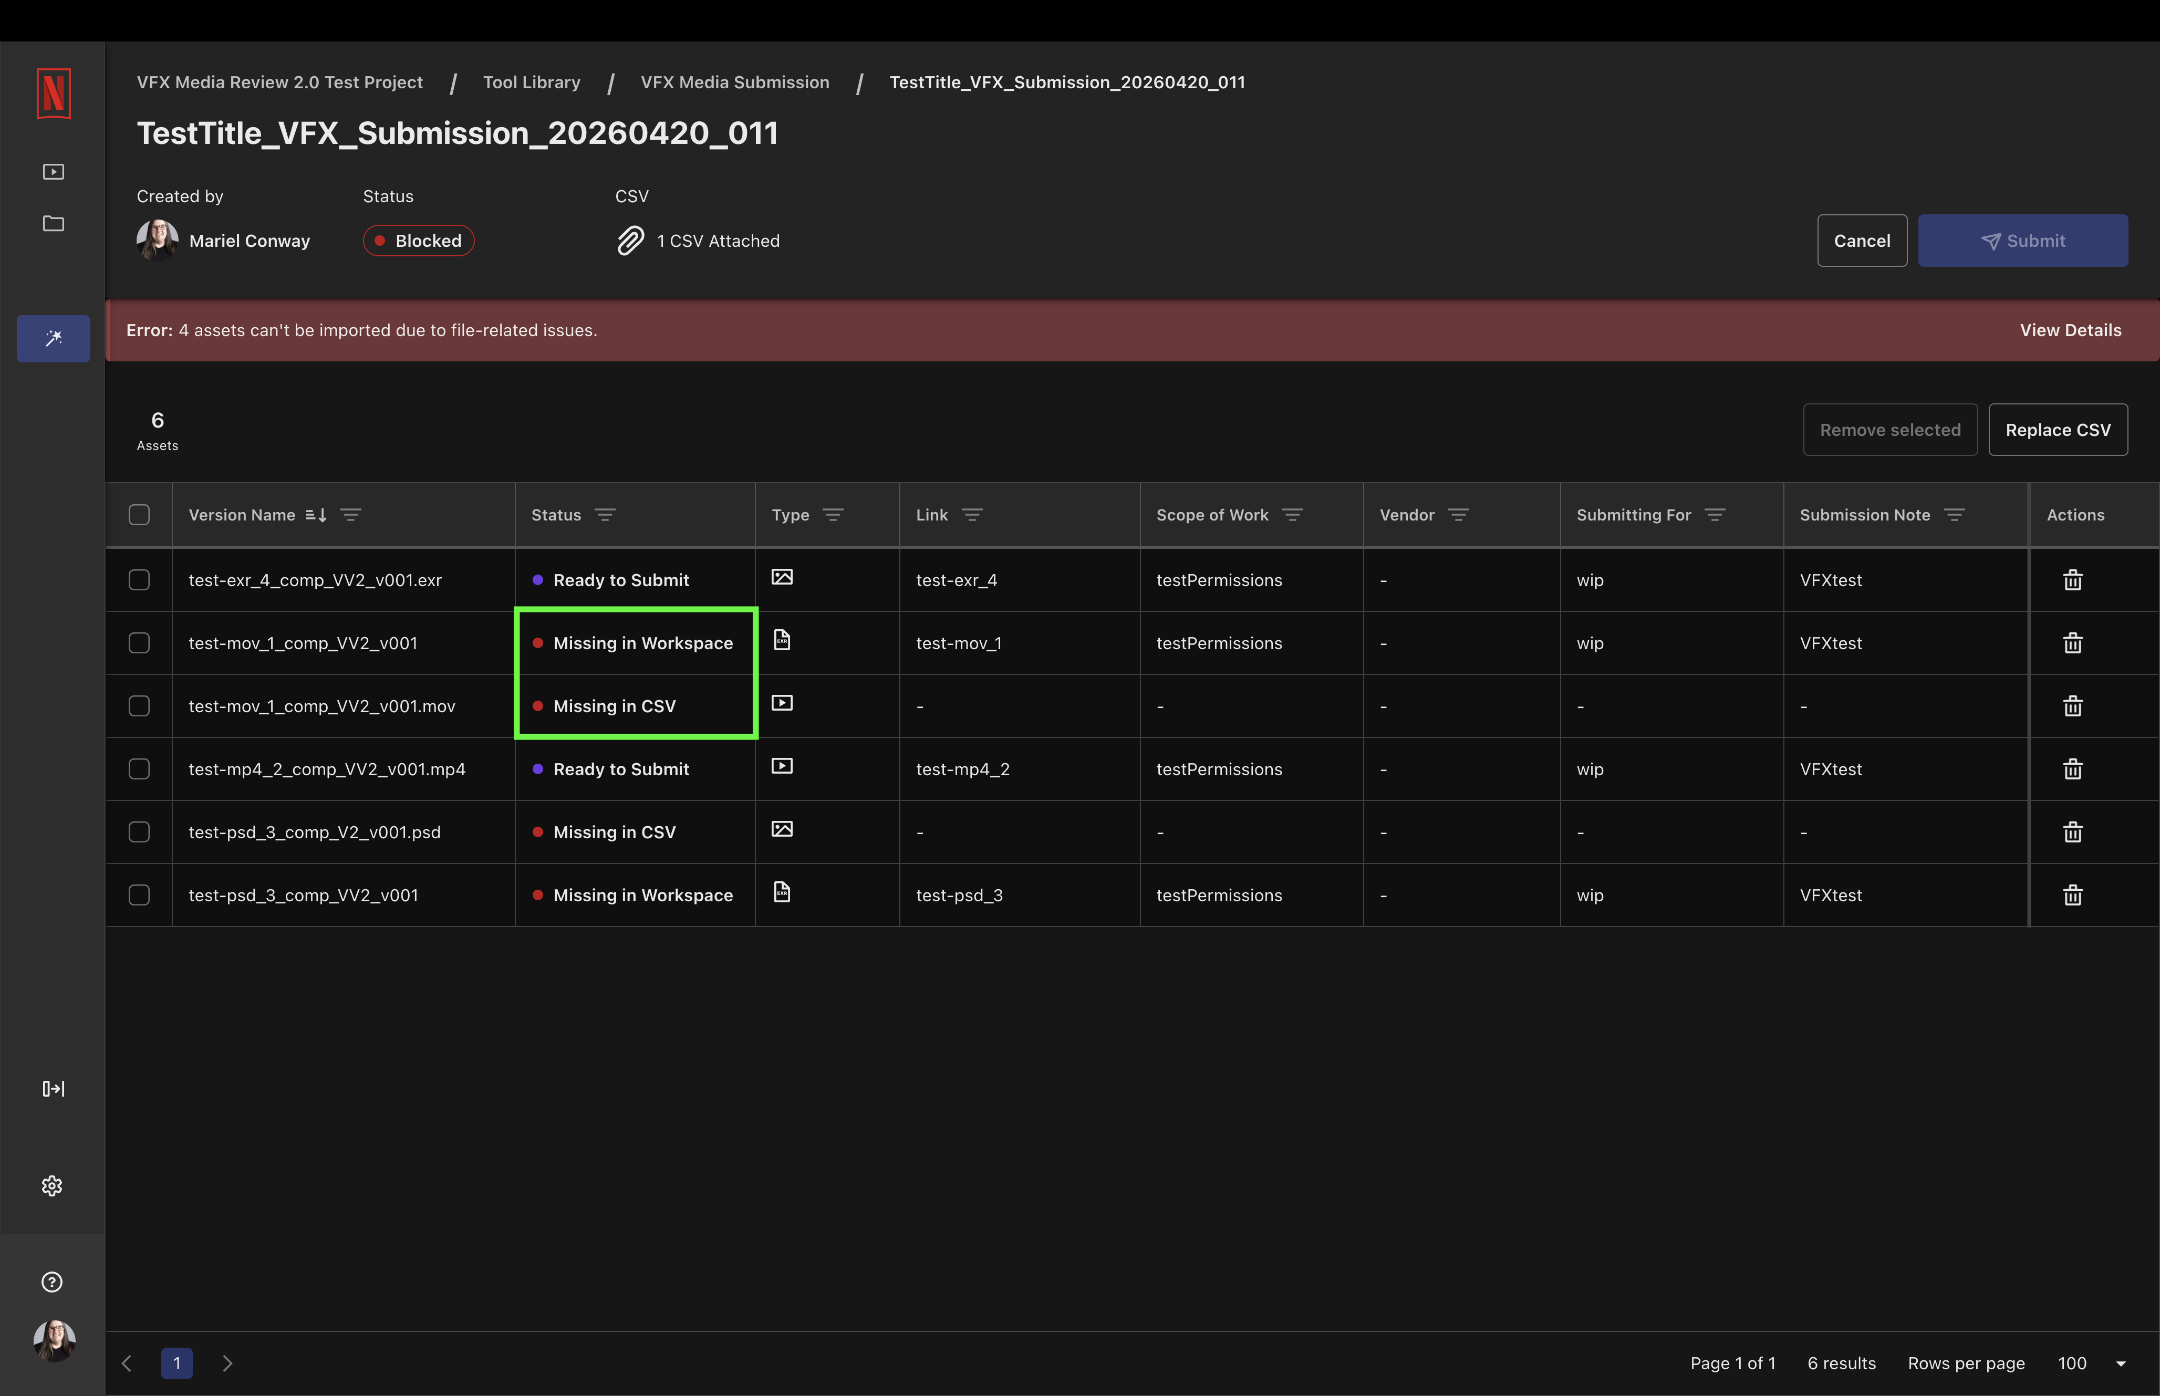Click the image type icon for test-exr_4 row

[782, 577]
